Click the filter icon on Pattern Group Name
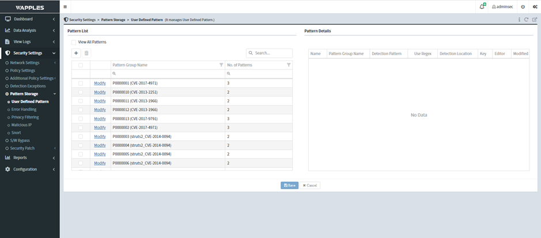 click(221, 65)
